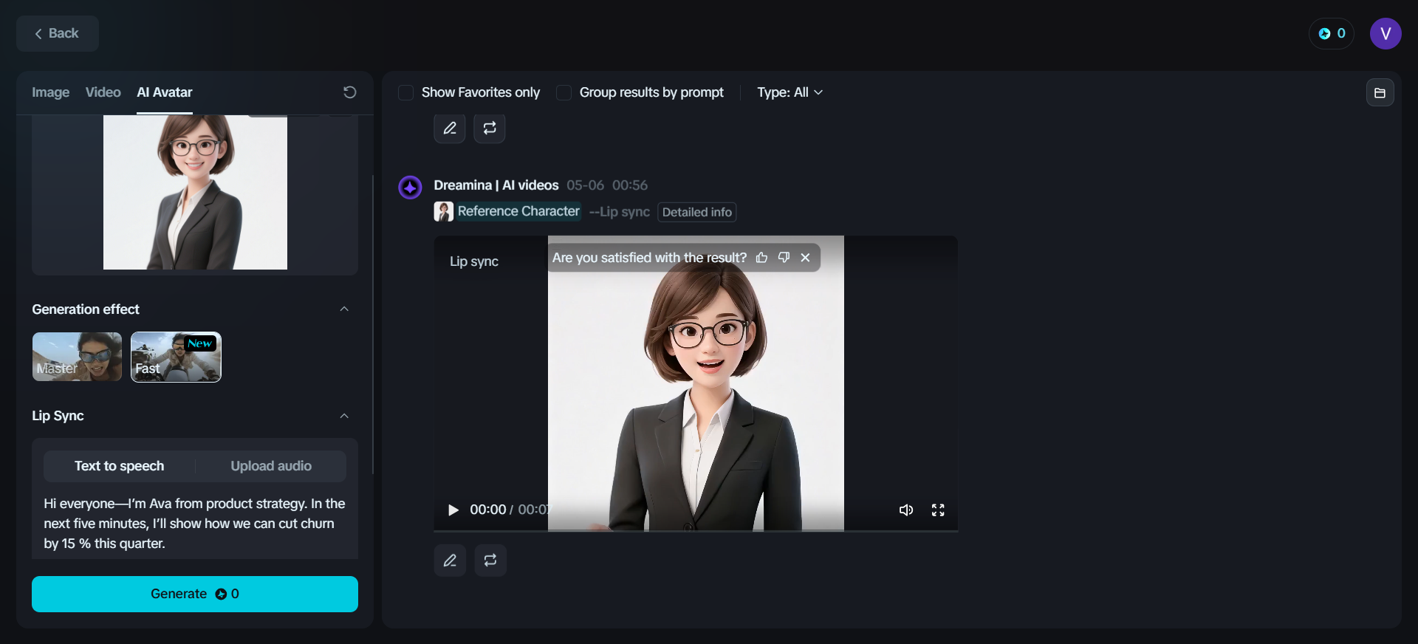
Task: Enable Group results by prompt checkbox
Action: (x=564, y=92)
